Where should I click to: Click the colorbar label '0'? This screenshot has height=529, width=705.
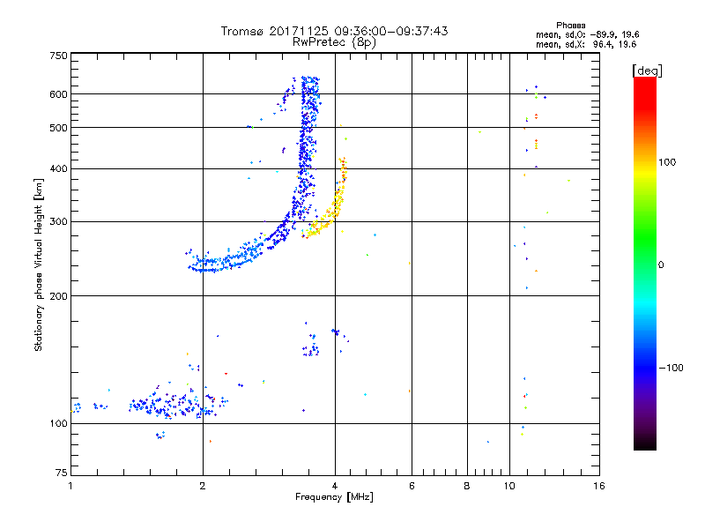(660, 265)
